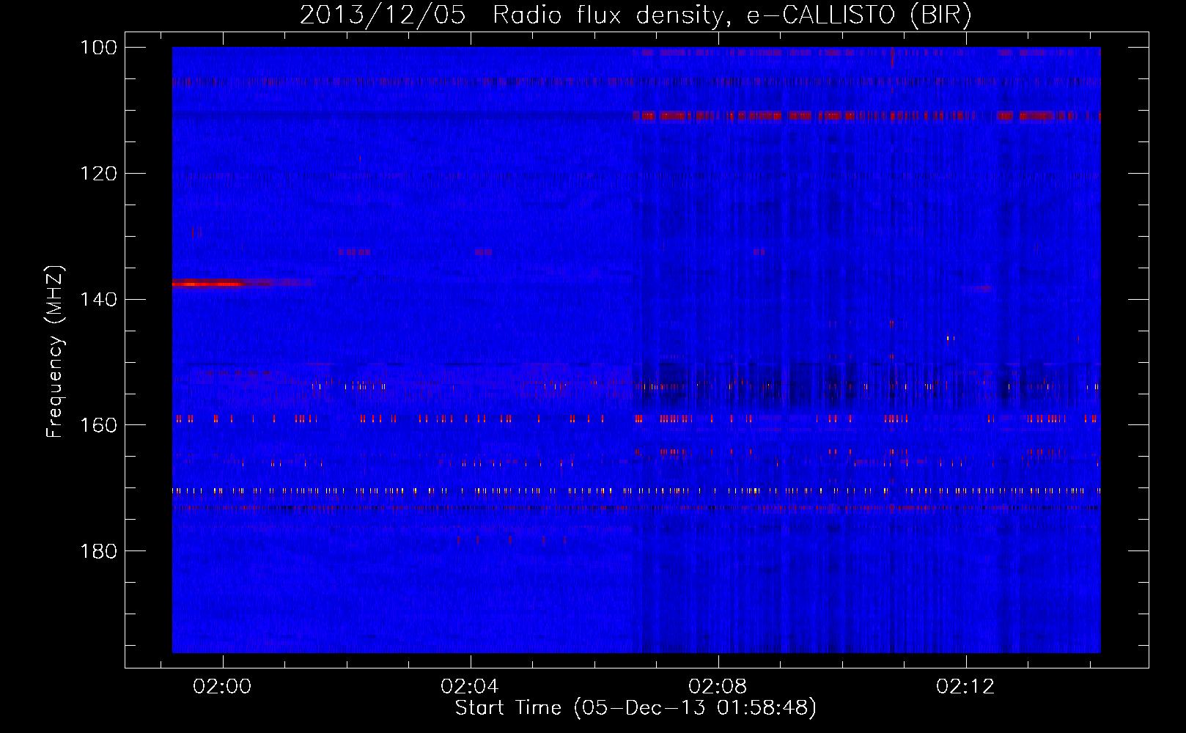Click the red interference band near 111 MHz
This screenshot has width=1186, height=733.
tap(866, 116)
